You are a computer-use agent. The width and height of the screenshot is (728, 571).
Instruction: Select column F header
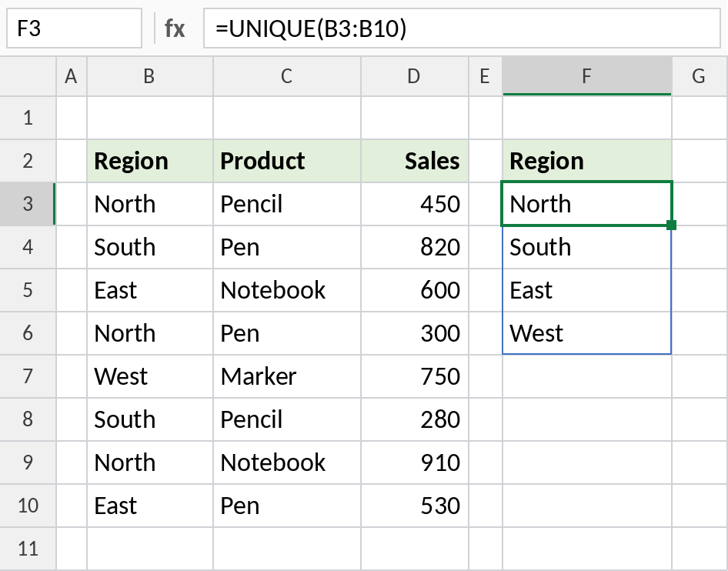587,76
